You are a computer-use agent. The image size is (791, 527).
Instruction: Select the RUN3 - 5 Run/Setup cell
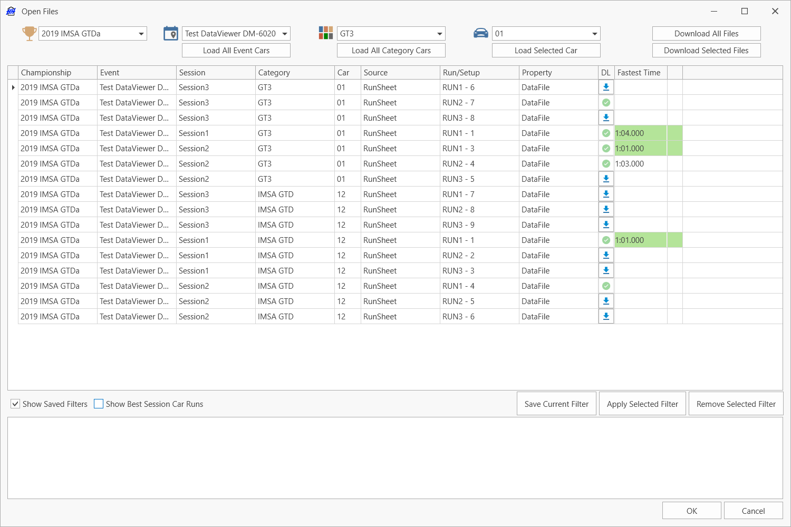[479, 179]
